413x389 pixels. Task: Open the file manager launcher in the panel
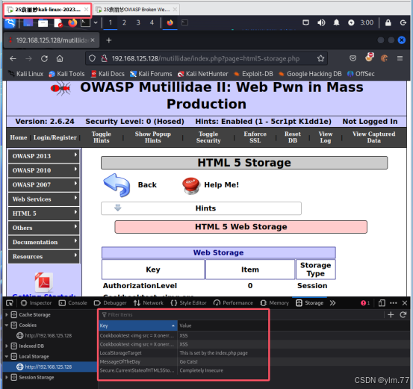(43, 23)
